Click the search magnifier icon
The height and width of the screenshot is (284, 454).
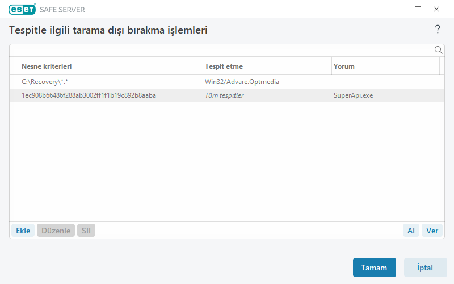(x=438, y=50)
